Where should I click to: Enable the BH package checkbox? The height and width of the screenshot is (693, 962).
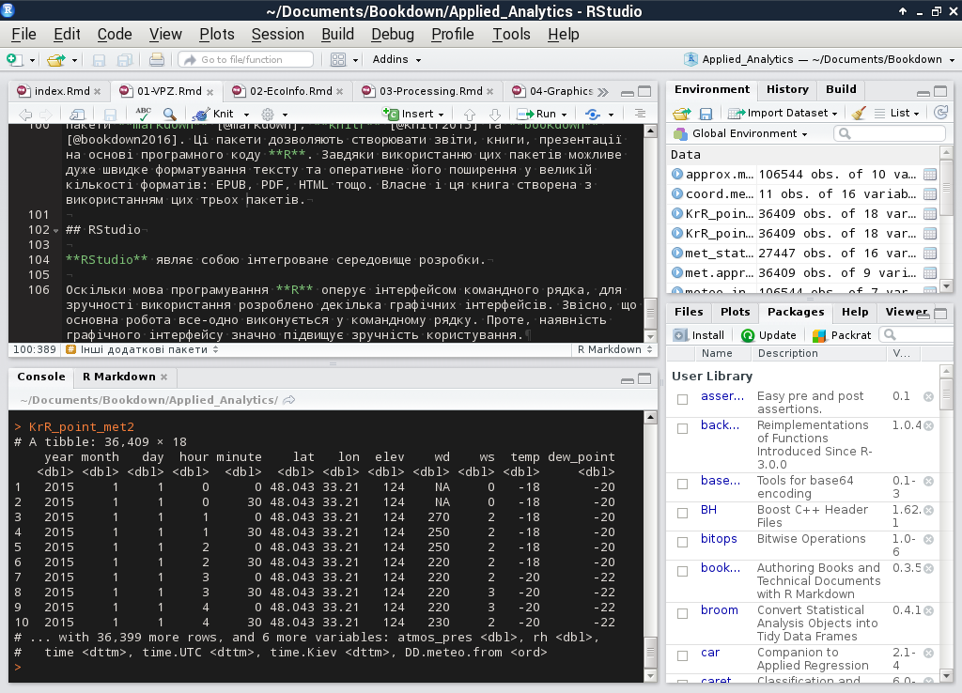pyautogui.click(x=682, y=511)
